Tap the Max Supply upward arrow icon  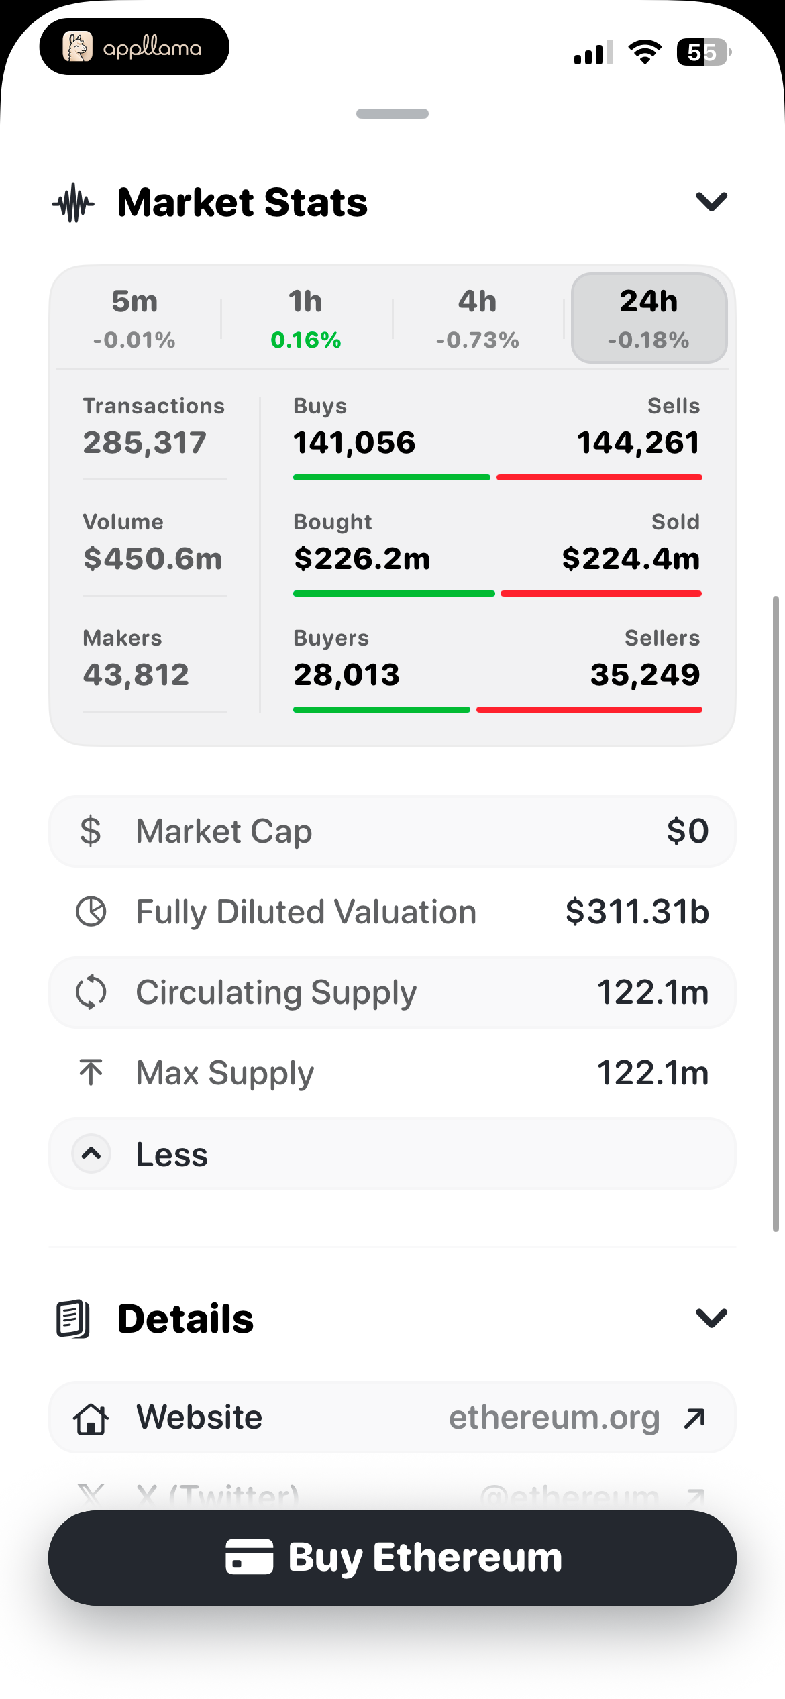click(91, 1072)
